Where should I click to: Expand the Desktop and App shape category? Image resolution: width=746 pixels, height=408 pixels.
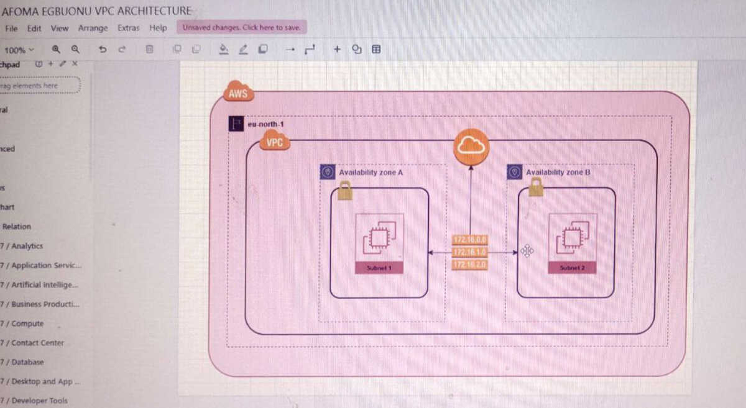[40, 381]
